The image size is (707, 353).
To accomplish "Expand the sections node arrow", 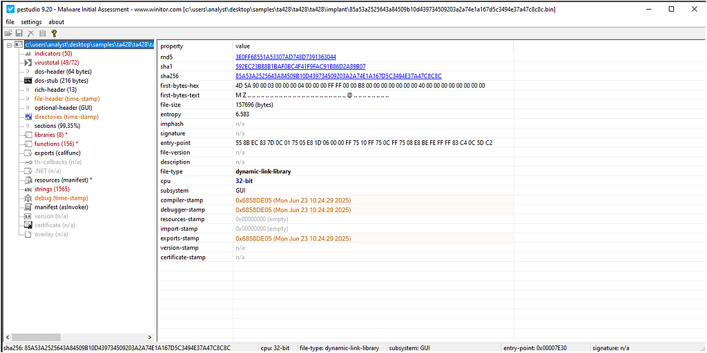I will tap(28, 126).
